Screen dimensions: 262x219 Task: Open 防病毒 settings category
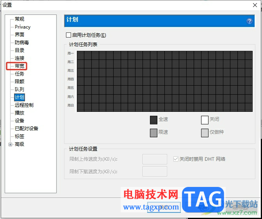22,43
